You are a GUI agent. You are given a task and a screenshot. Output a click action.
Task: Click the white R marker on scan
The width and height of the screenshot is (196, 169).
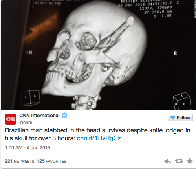(175, 53)
